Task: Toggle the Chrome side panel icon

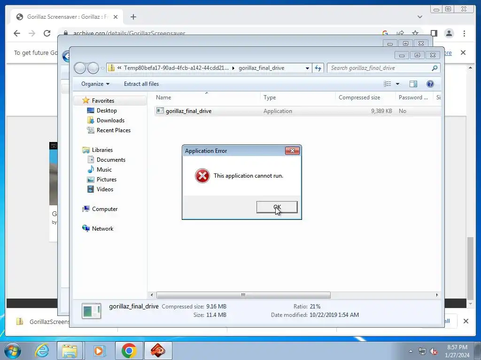Action: (434, 33)
